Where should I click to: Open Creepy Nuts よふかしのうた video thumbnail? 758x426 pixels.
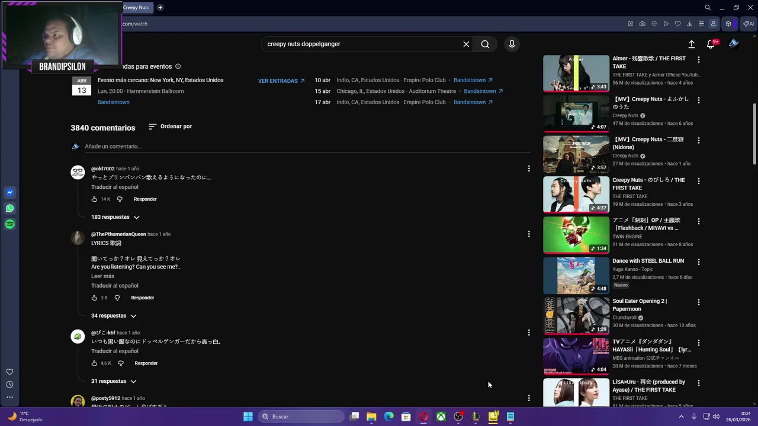point(576,114)
